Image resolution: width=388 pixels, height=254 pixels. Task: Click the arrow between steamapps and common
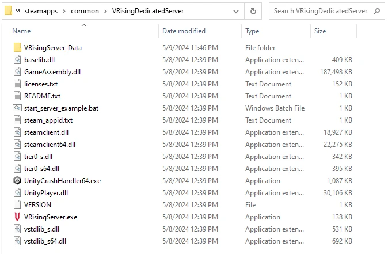(65, 11)
